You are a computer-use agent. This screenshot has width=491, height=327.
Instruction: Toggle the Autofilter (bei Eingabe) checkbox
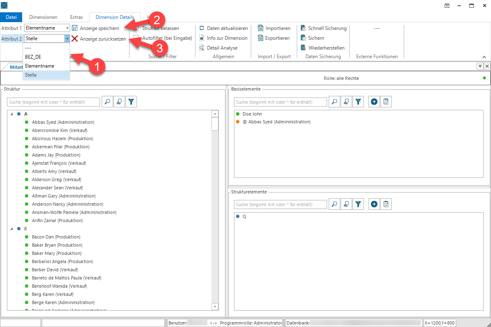(136, 38)
